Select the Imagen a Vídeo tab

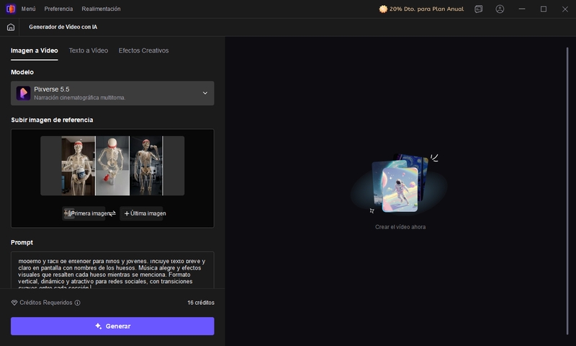click(x=34, y=50)
